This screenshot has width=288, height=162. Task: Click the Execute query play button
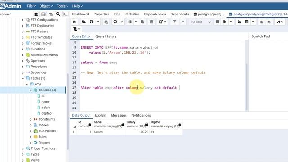225,22
